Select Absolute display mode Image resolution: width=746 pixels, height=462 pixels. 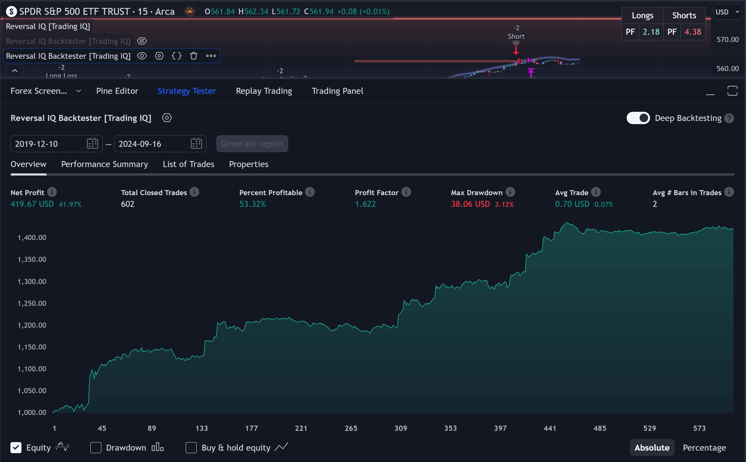[x=652, y=447]
